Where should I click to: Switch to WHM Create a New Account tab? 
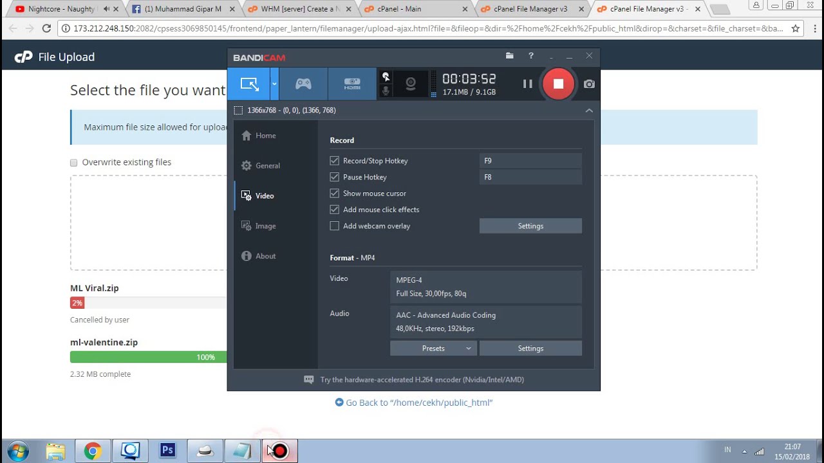[300, 9]
